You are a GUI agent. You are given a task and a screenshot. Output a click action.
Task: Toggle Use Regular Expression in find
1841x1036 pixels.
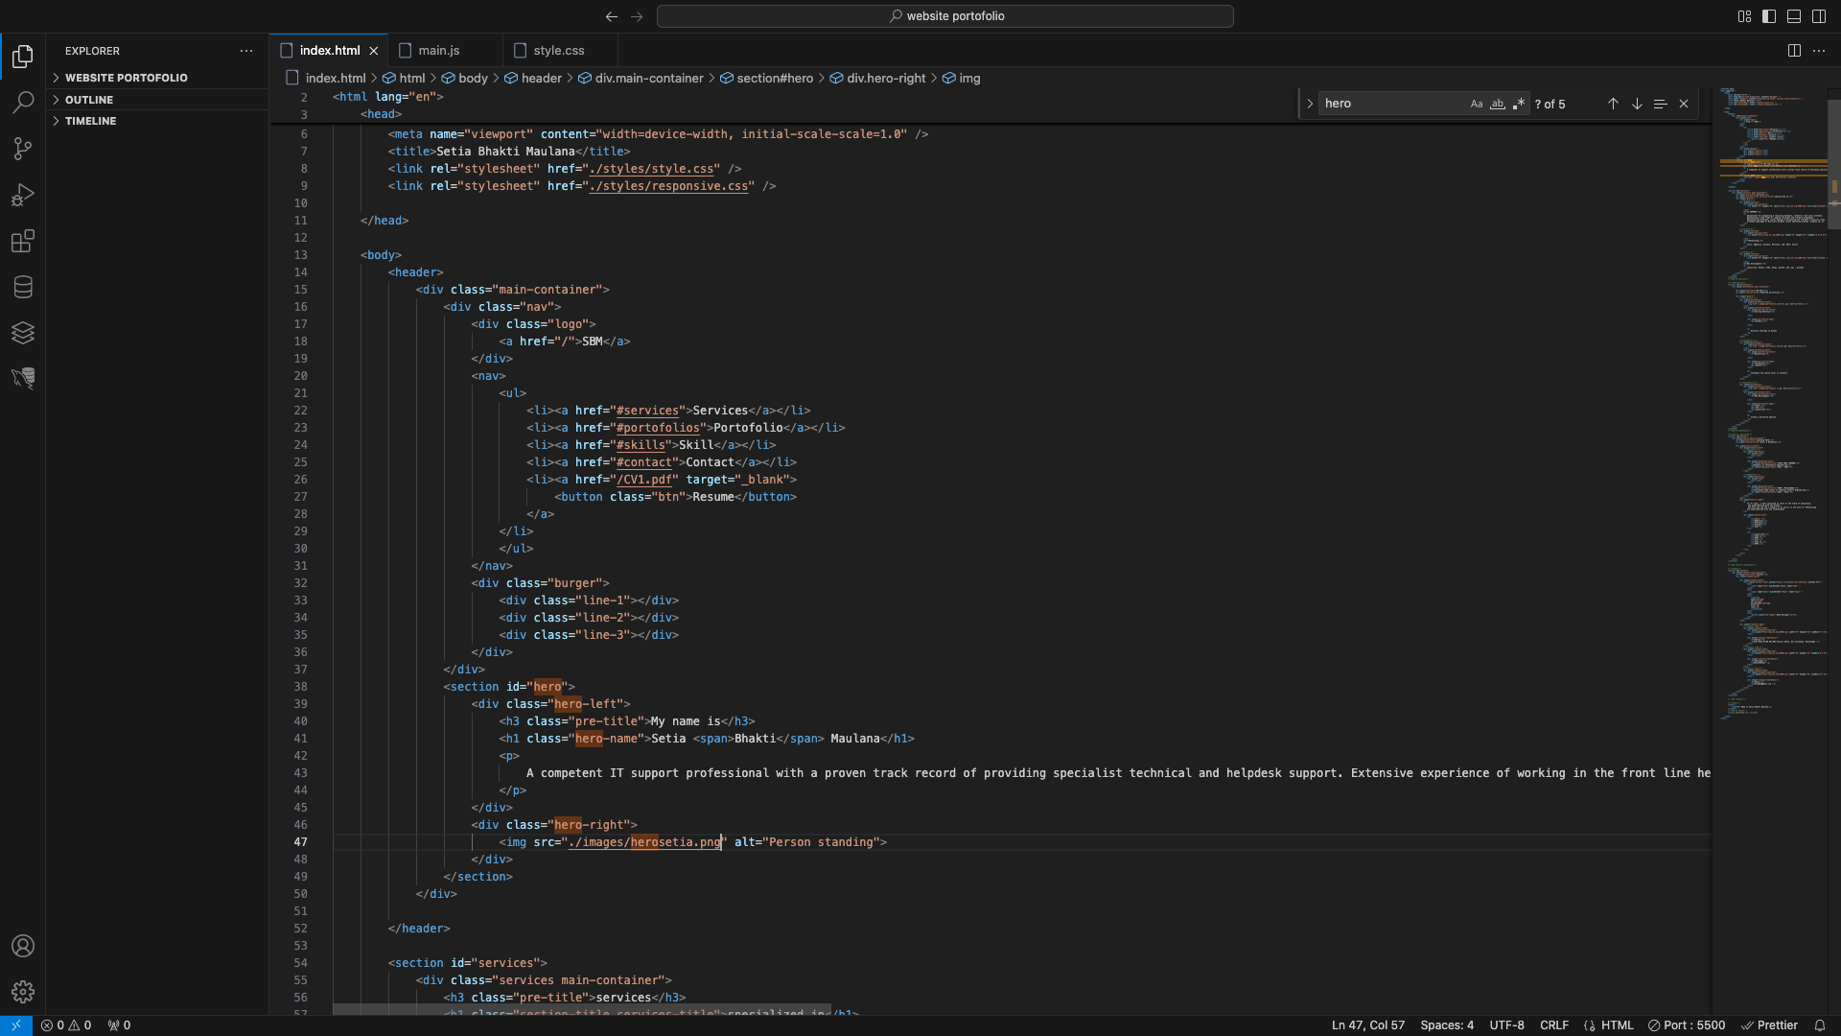pyautogui.click(x=1519, y=104)
